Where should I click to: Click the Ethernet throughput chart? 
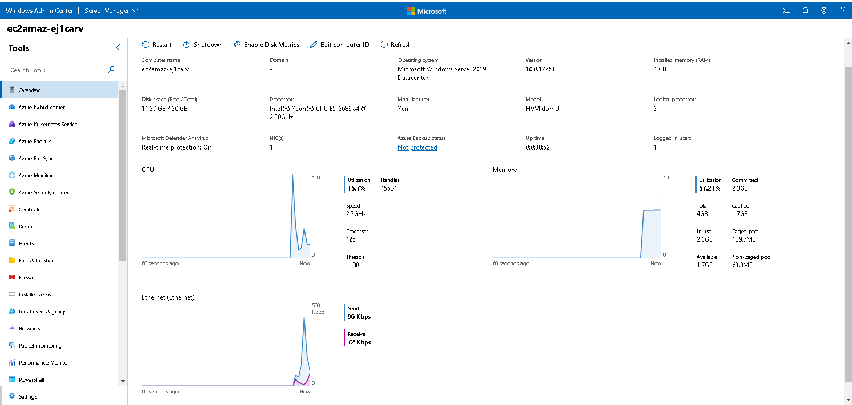[x=226, y=344]
